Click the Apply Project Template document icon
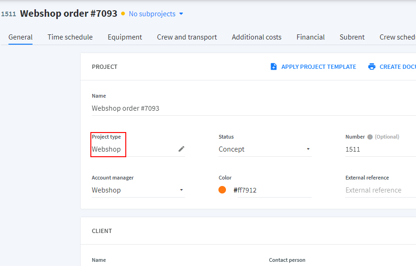Screen dimensions: 416x266 (273, 66)
